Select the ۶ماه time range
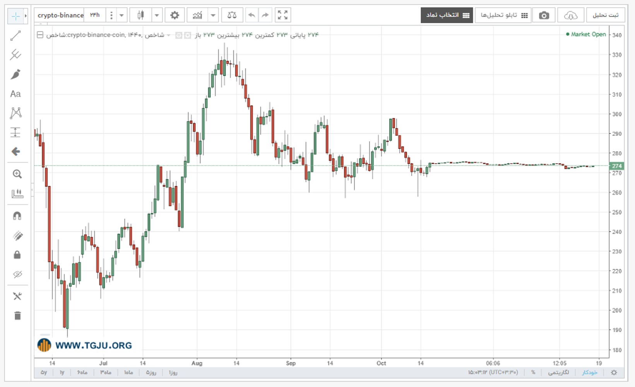Viewport: 635px width, 387px height. pyautogui.click(x=82, y=372)
